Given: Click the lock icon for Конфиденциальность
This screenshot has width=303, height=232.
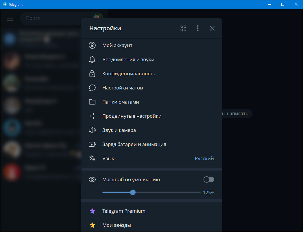Looking at the screenshot, I should click(92, 74).
